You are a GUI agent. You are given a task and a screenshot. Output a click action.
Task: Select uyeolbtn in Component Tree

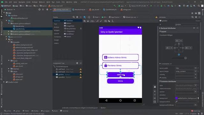[x=62, y=77]
